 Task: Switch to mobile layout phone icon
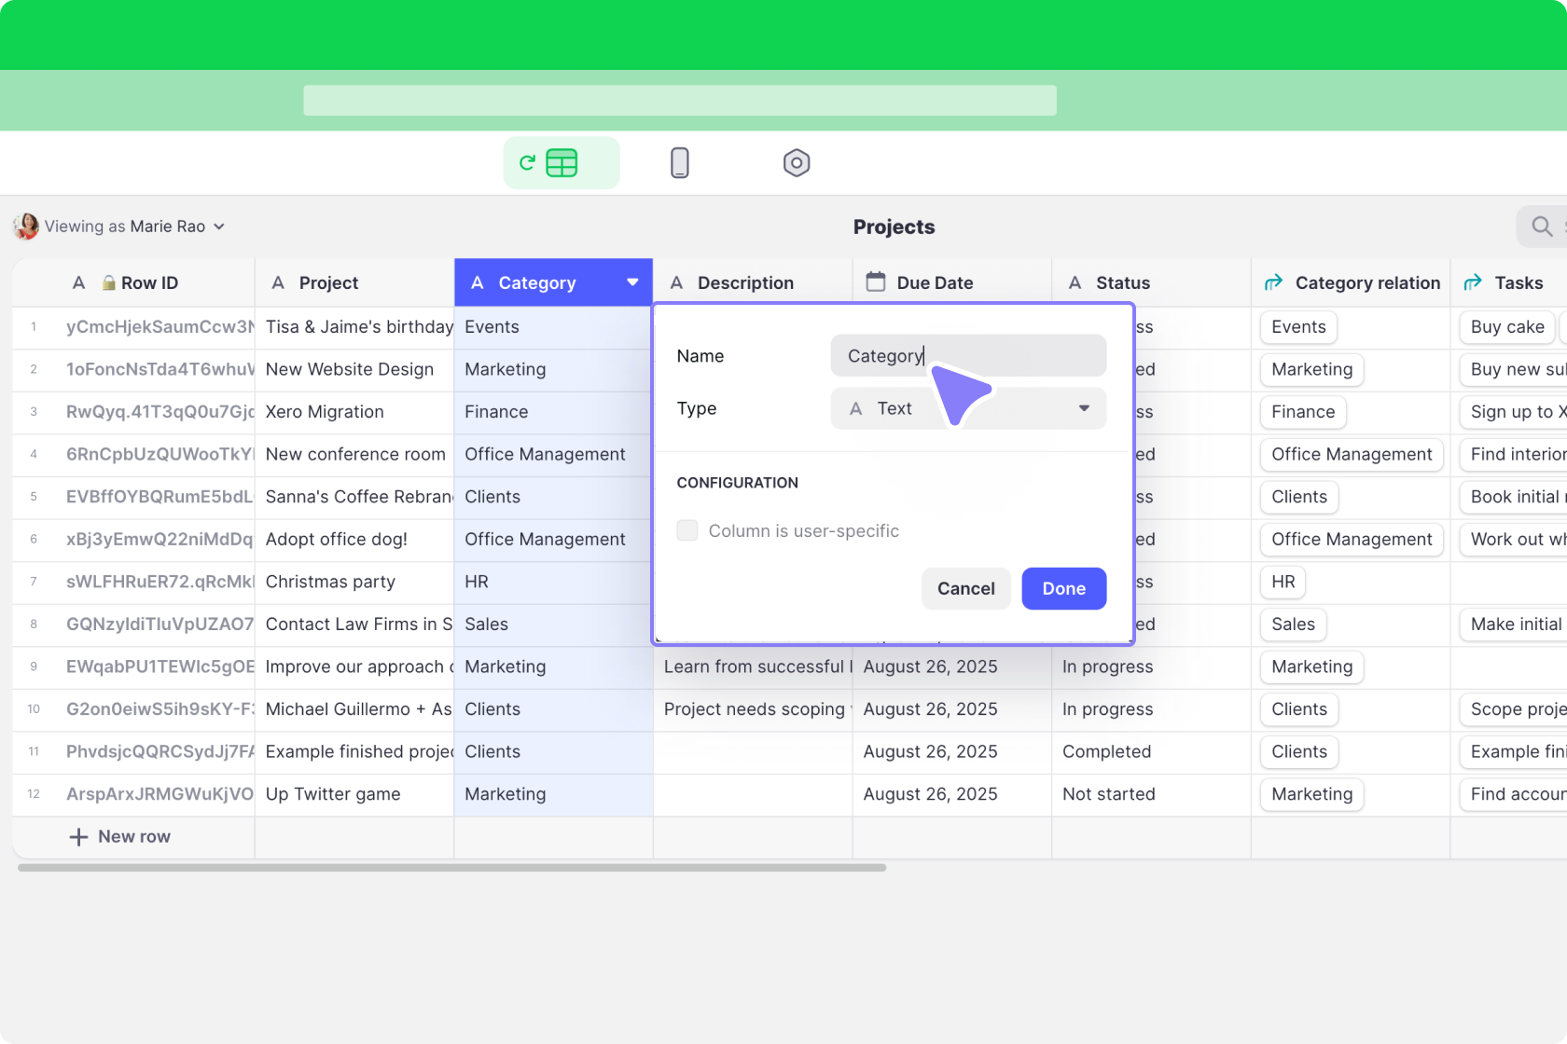[x=679, y=163]
